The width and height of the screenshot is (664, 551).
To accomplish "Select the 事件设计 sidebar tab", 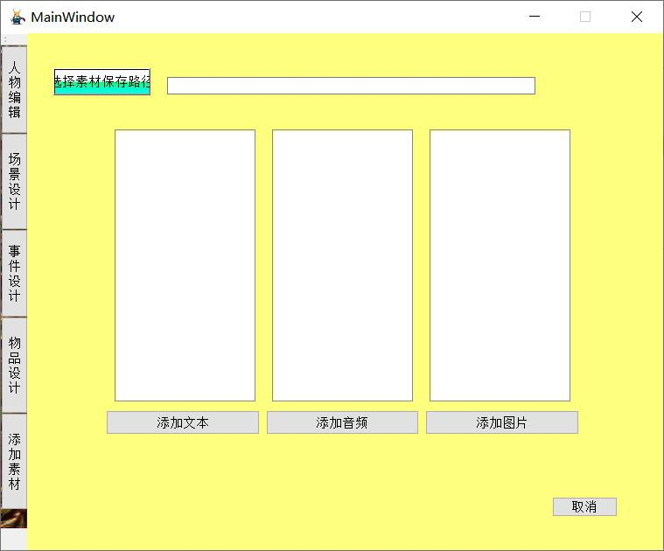I will [14, 273].
